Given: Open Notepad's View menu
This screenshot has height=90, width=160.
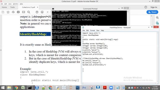Looking at the screenshot, I should (x=98, y=30).
